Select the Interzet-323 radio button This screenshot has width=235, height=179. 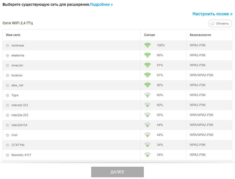(x=8, y=106)
